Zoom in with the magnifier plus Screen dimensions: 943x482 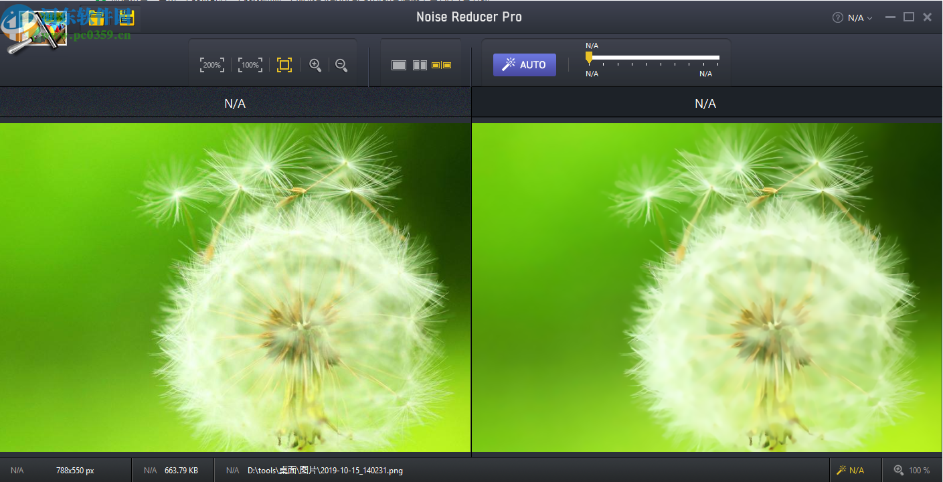(315, 65)
